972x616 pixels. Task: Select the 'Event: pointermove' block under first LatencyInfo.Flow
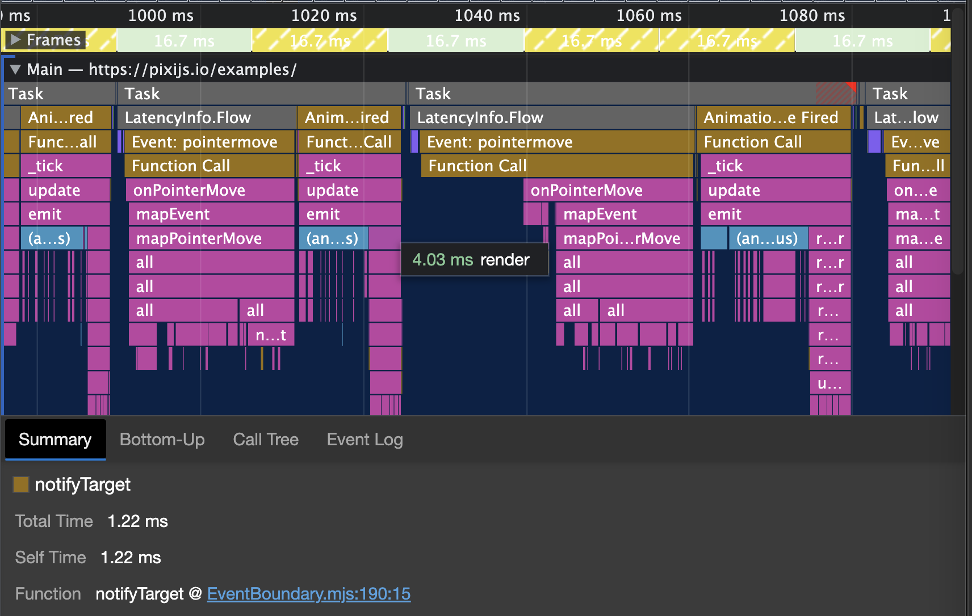point(210,142)
